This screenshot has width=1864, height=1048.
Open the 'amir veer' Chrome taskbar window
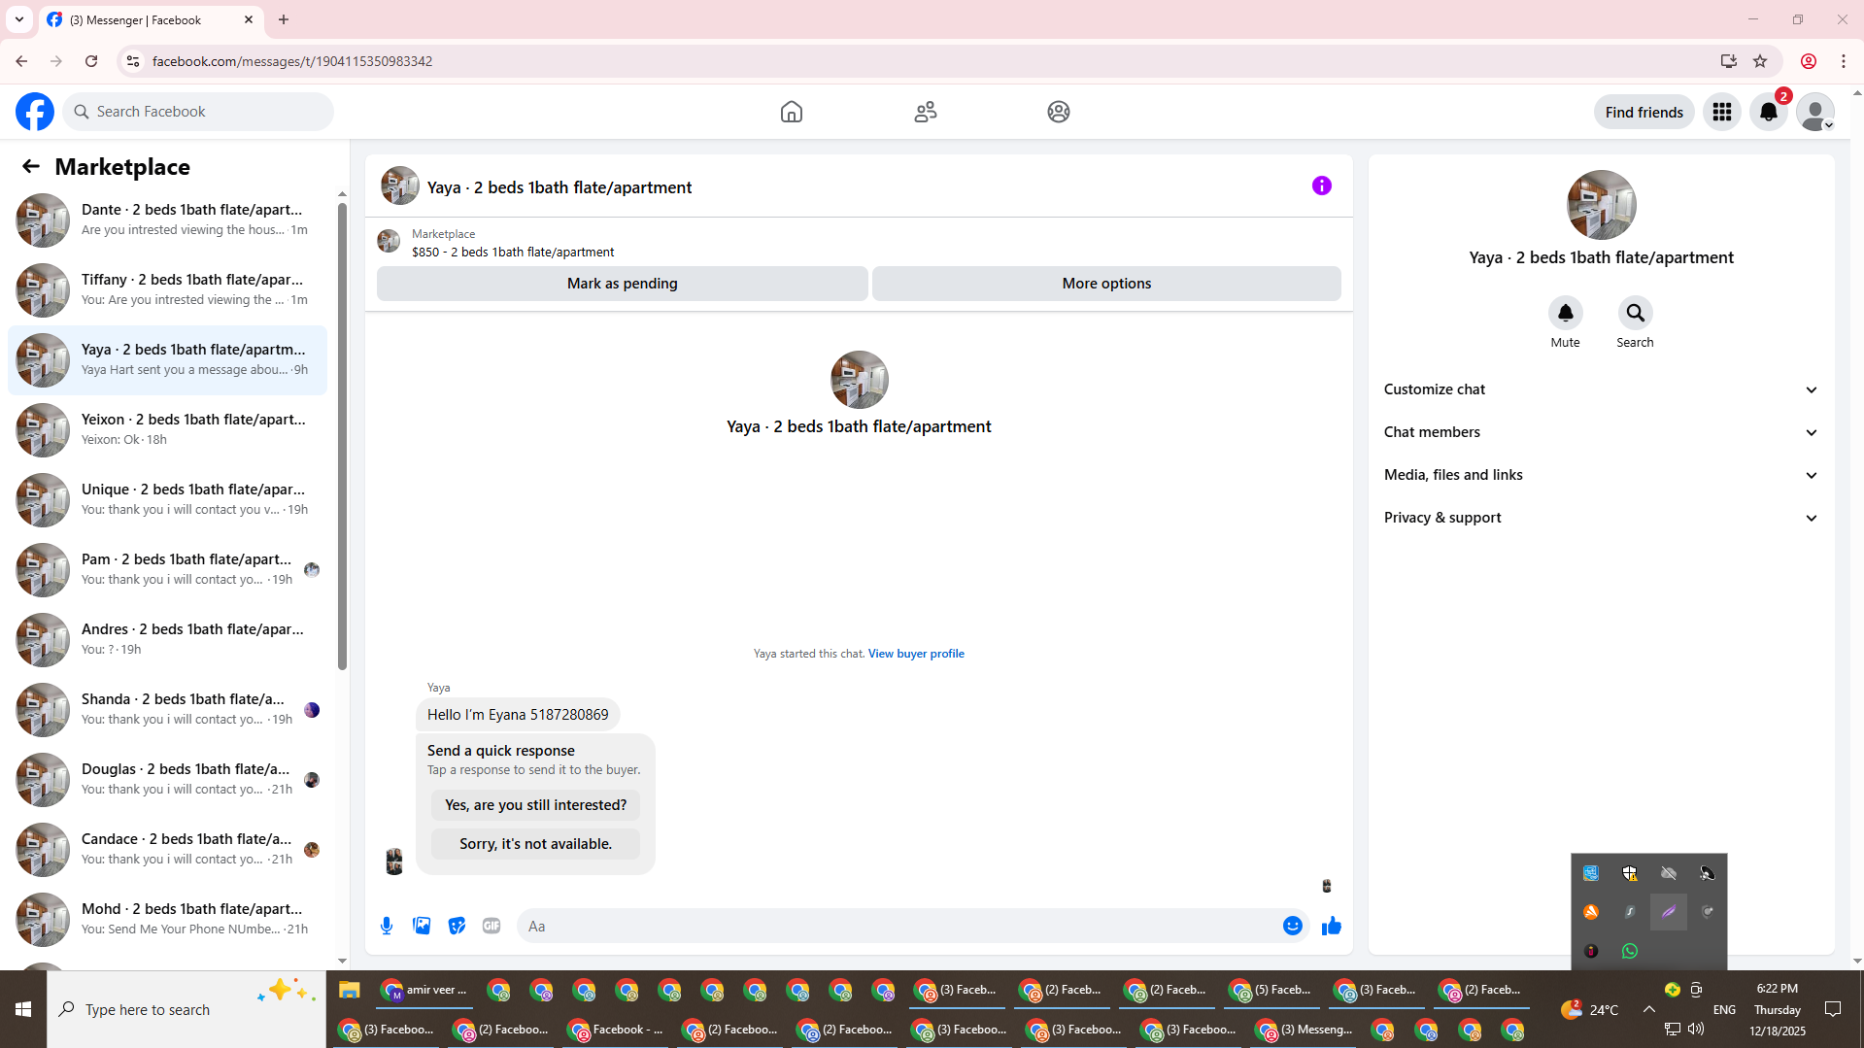click(424, 990)
